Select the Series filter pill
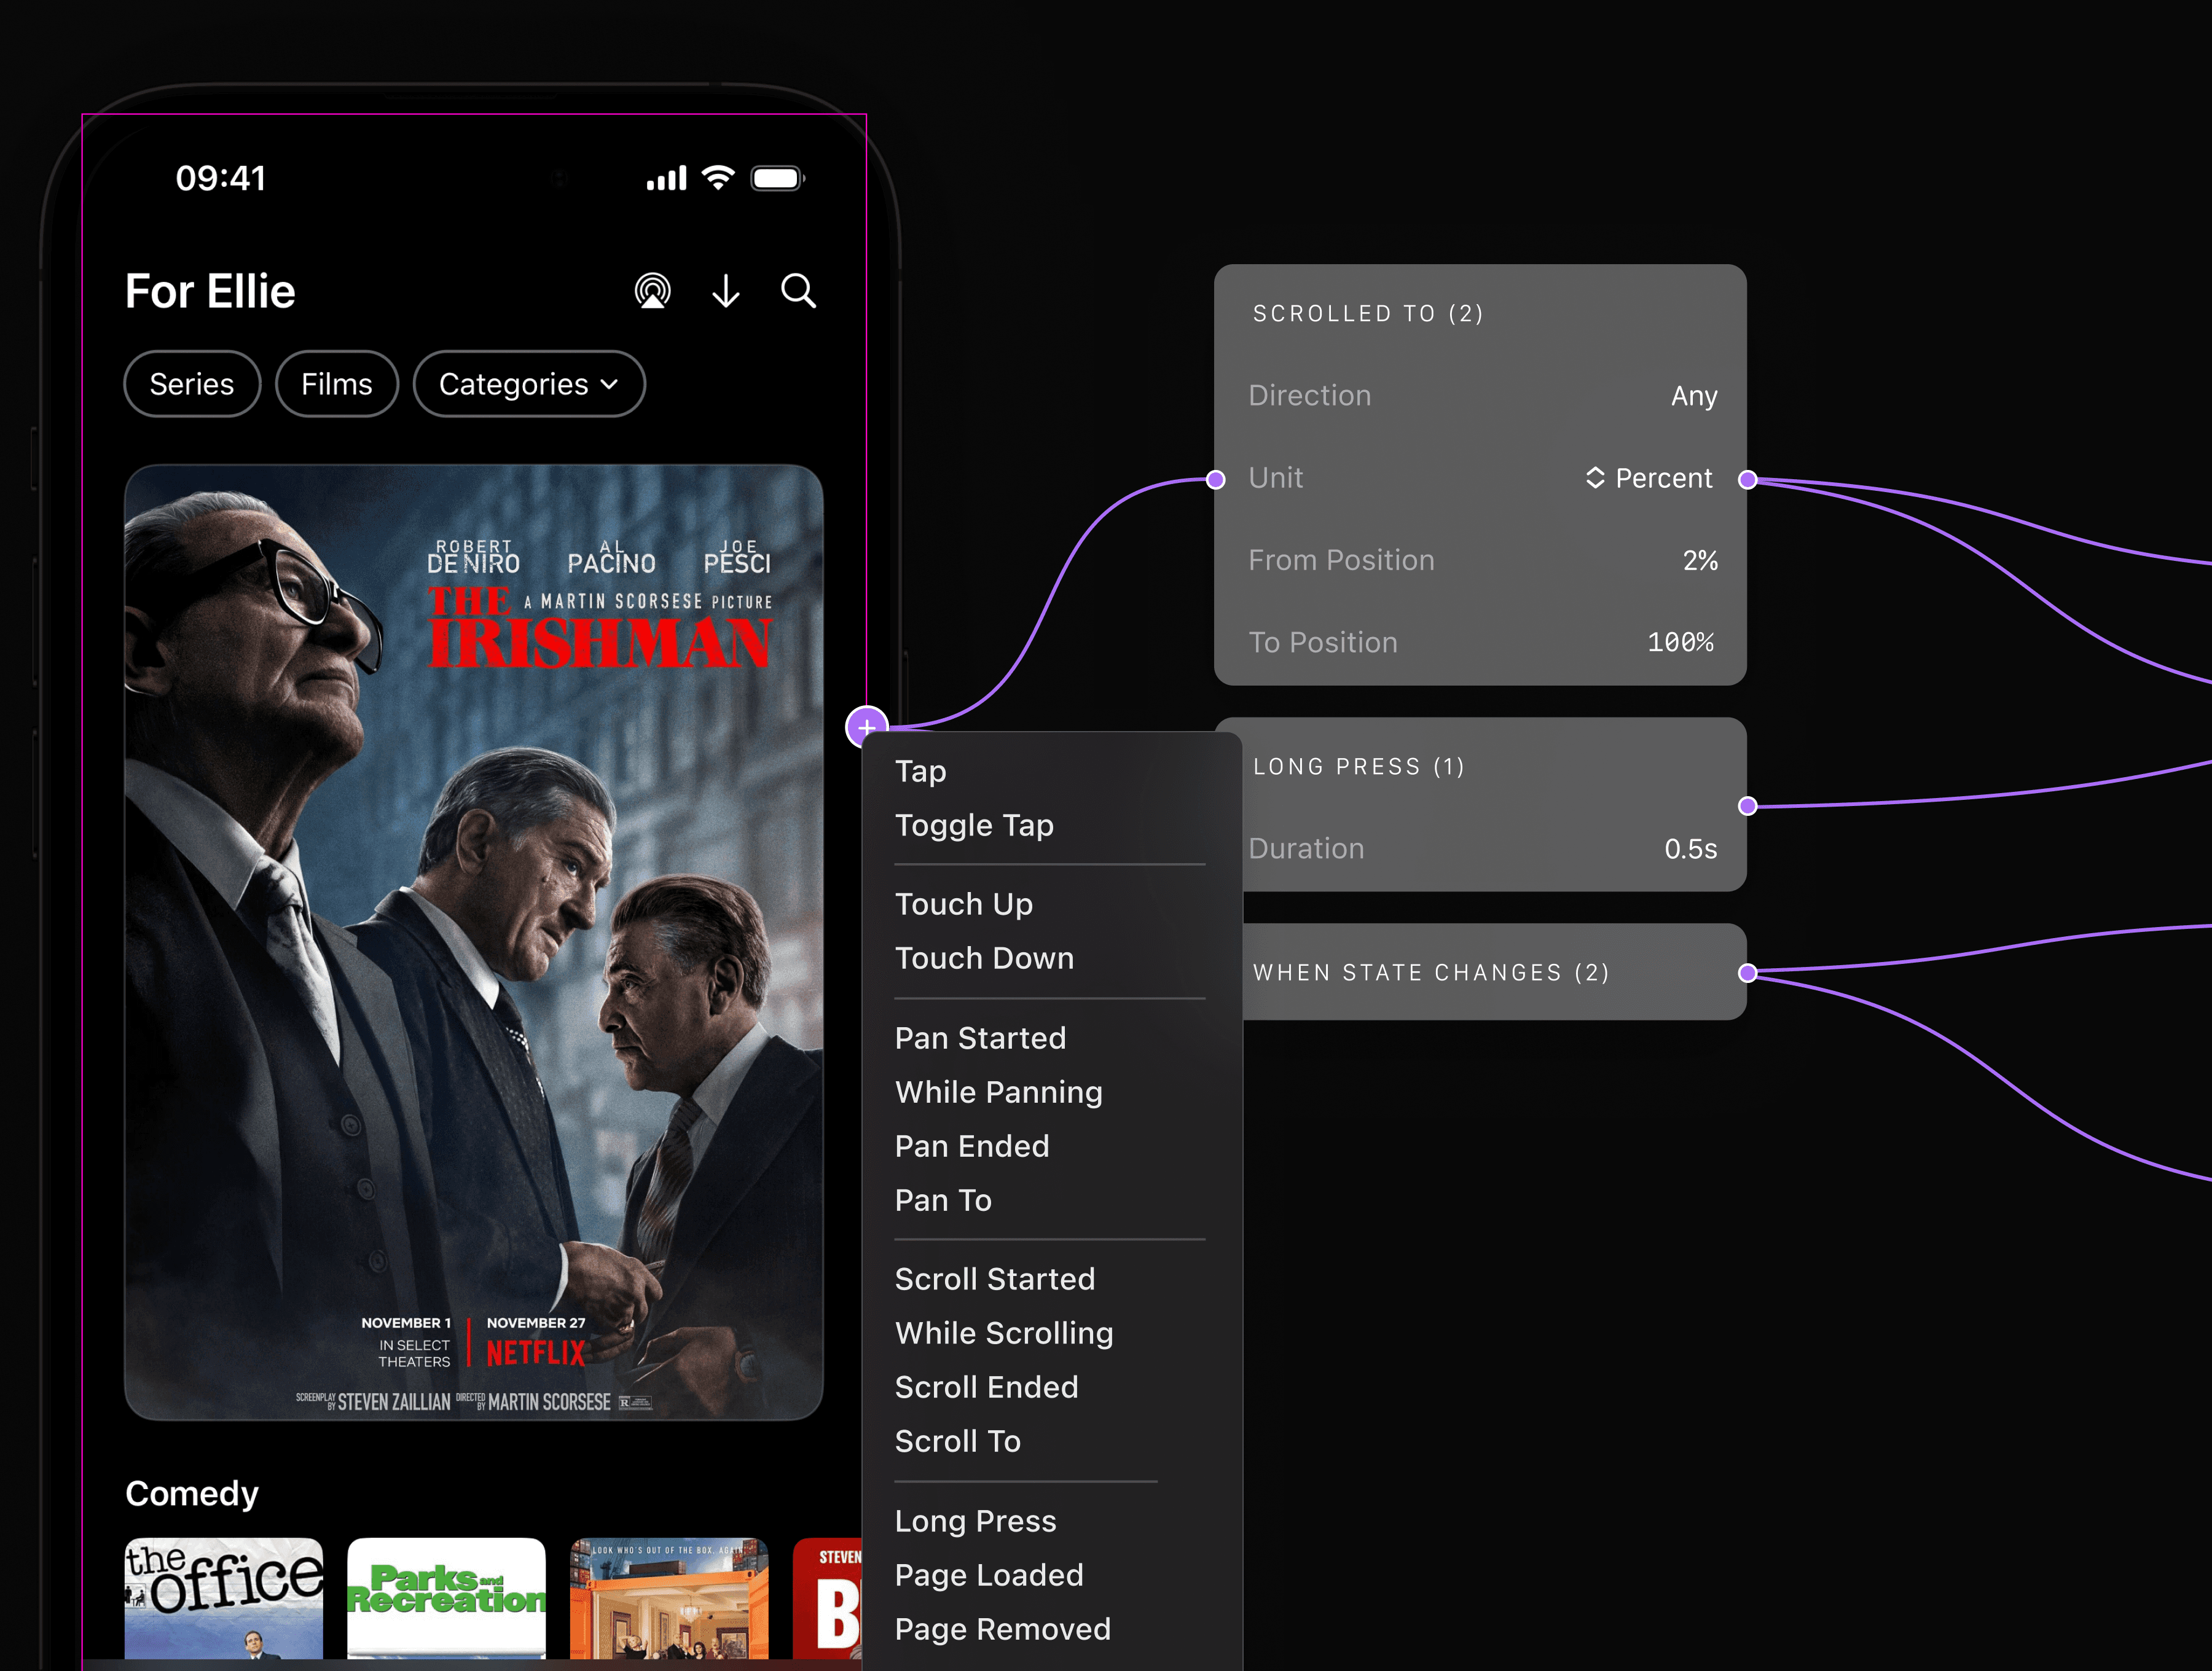The height and width of the screenshot is (1671, 2212). pyautogui.click(x=192, y=384)
